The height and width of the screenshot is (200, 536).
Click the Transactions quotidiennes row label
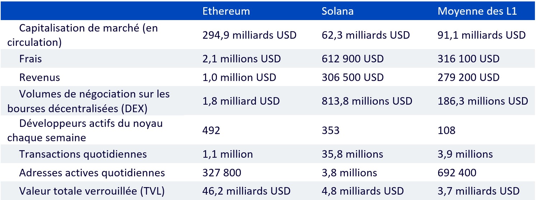pyautogui.click(x=83, y=154)
